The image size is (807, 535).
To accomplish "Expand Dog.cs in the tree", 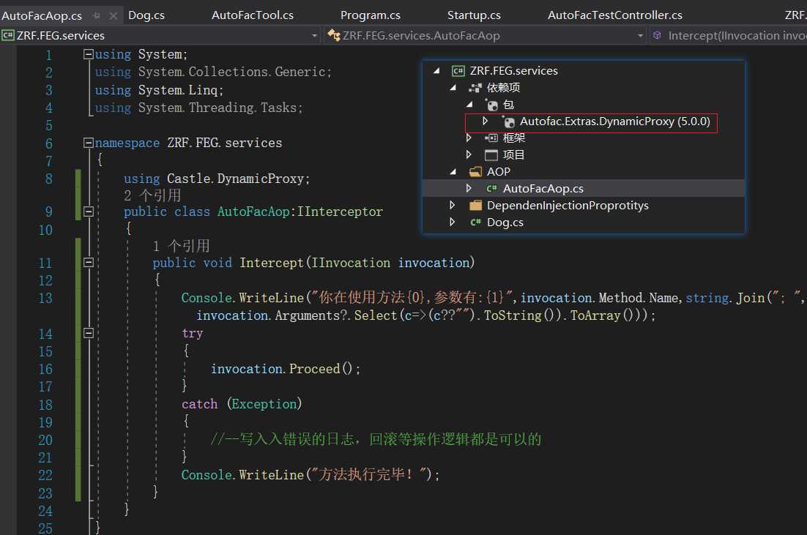I will click(452, 222).
